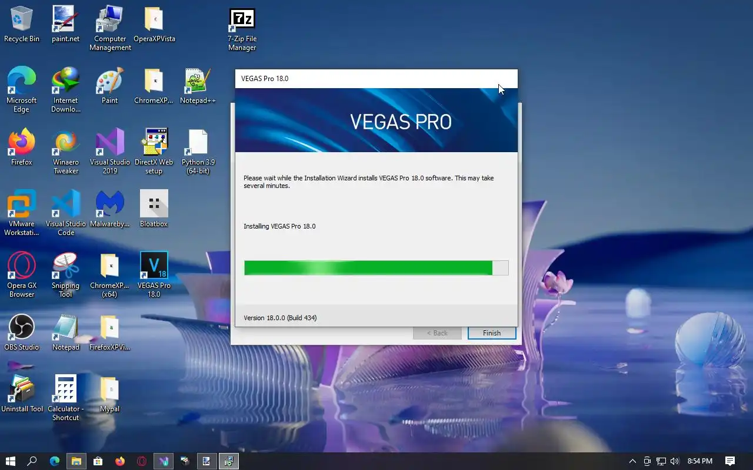Screen dimensions: 753x470
Task: Open File Explorer from the taskbar
Action: (76, 461)
